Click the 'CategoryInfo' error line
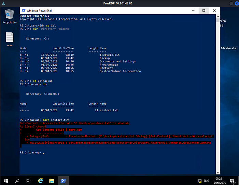 (119, 136)
